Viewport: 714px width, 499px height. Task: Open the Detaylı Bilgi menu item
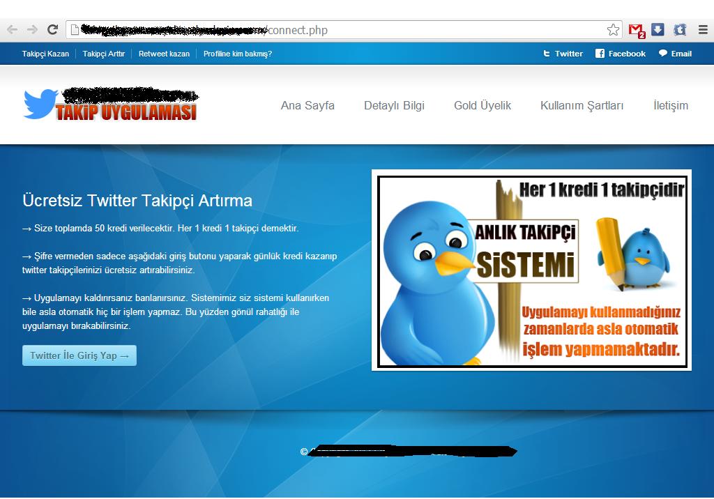(x=395, y=106)
